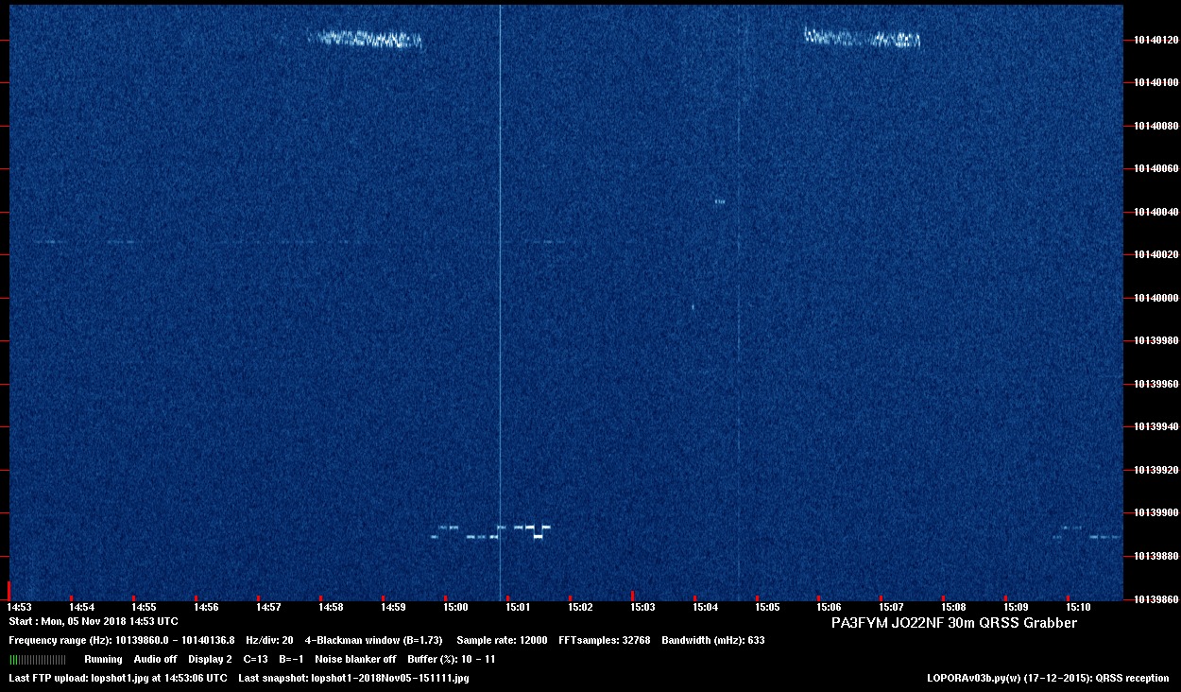Screen dimensions: 1181x692
Task: Click the 10139980 frequency axis label
Action: [1155, 340]
